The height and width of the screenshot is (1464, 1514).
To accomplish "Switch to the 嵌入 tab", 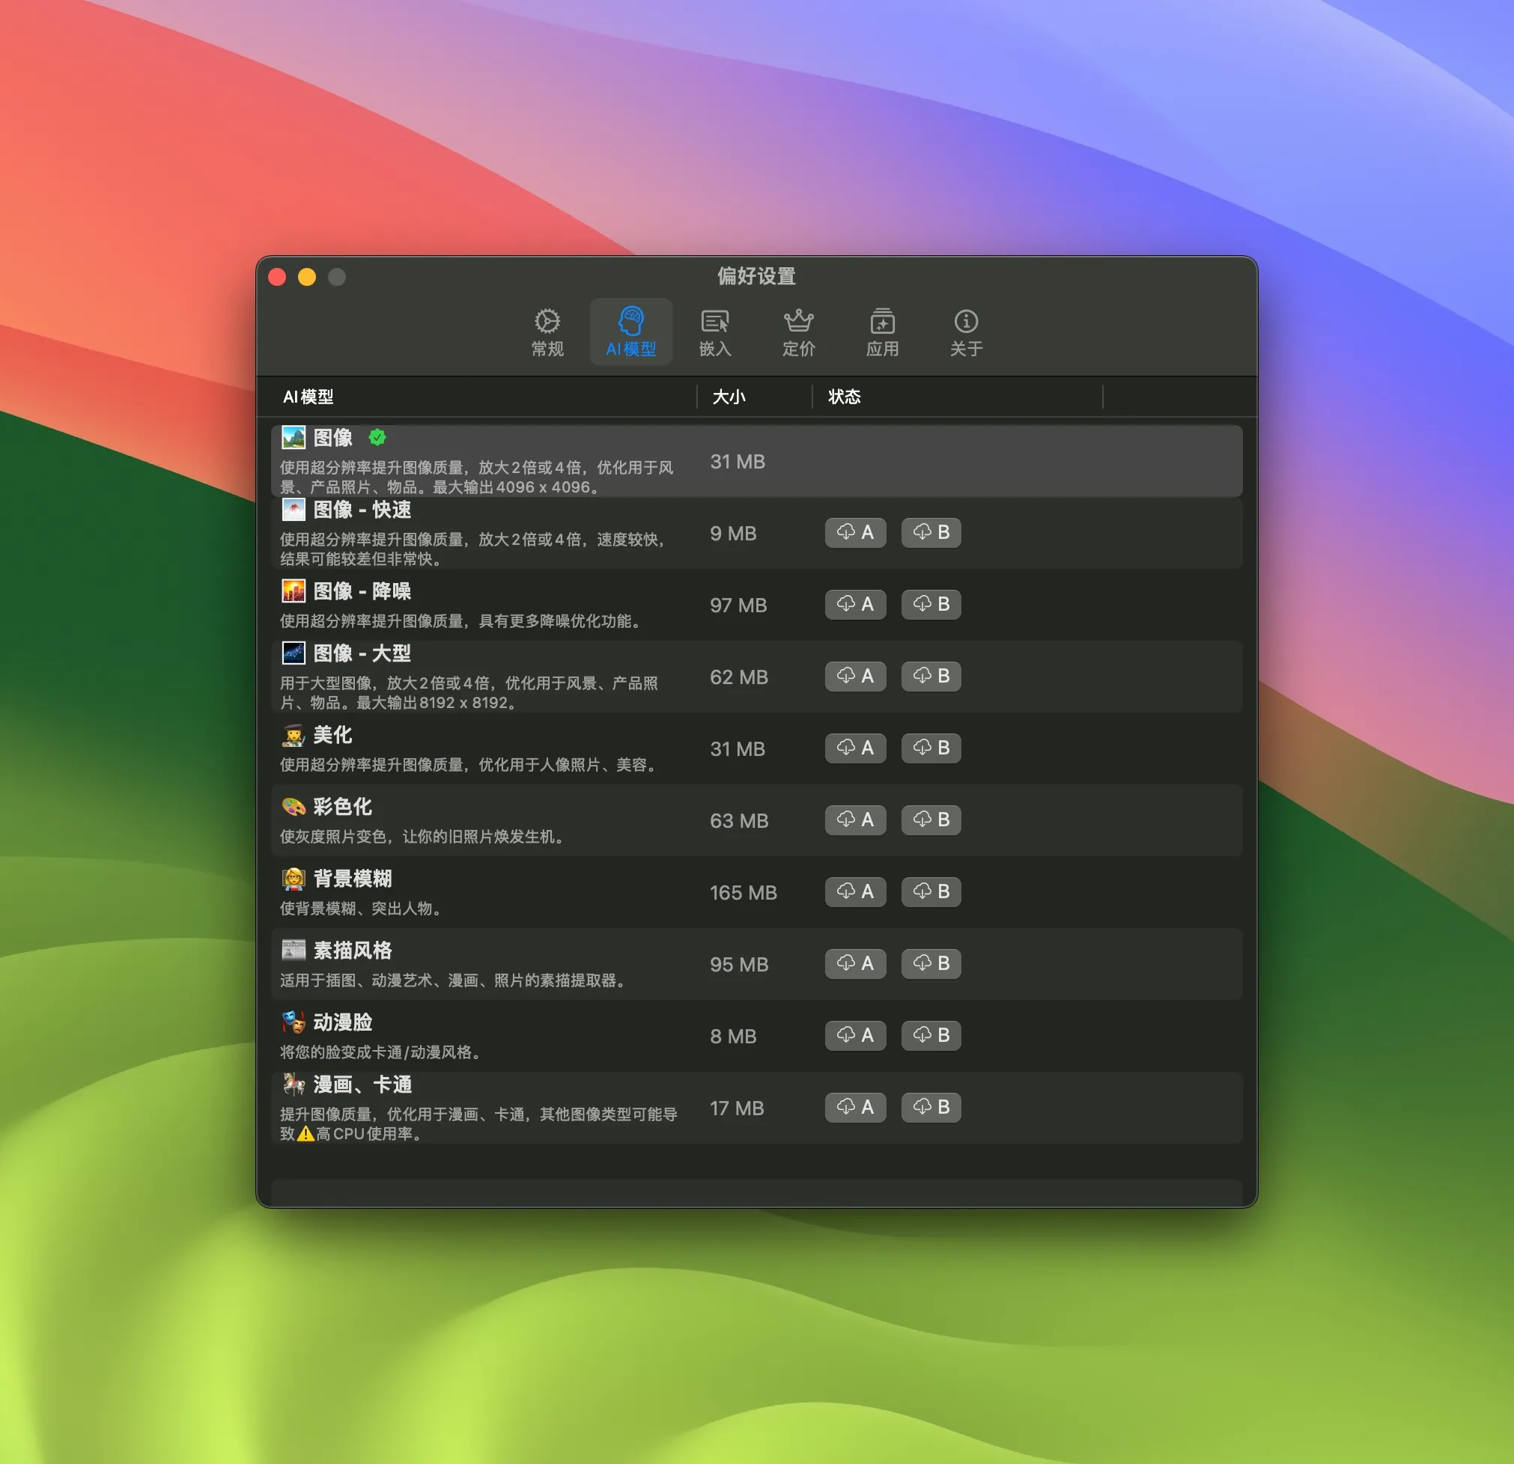I will 714,332.
